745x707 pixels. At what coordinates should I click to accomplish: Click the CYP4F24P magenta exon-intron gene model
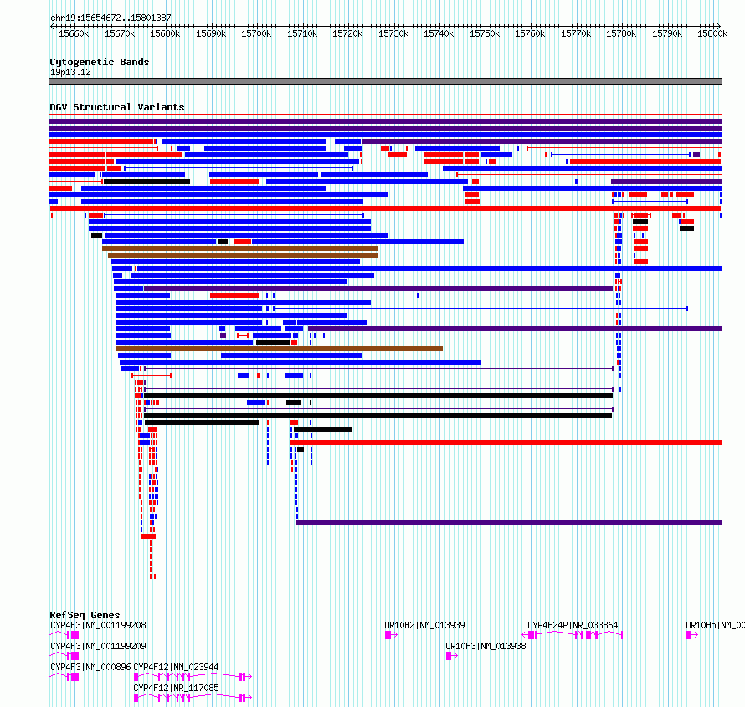(x=572, y=635)
